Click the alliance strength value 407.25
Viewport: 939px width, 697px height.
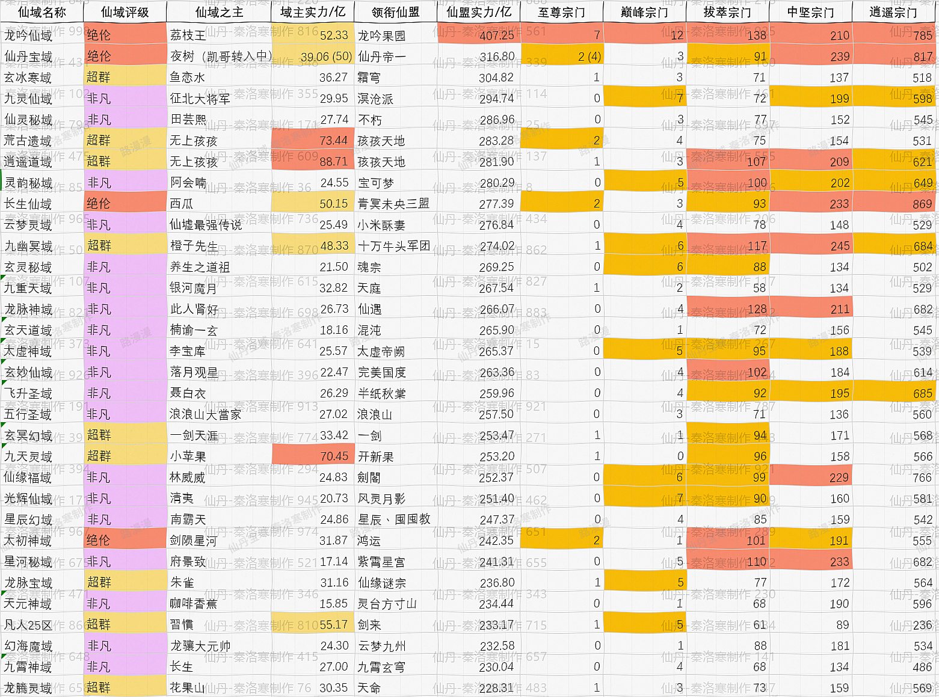tap(479, 35)
